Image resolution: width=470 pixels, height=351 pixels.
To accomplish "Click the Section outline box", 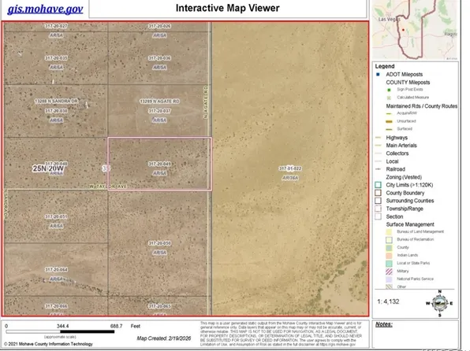I will click(378, 216).
